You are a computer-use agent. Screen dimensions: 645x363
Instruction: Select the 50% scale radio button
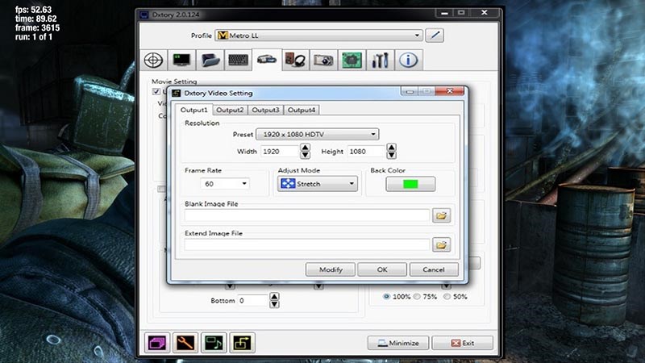coord(447,297)
